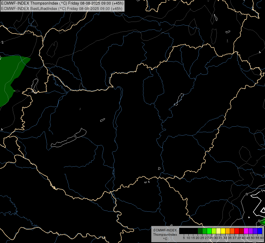Click the long white-outlined lake Balaton

(69, 138)
